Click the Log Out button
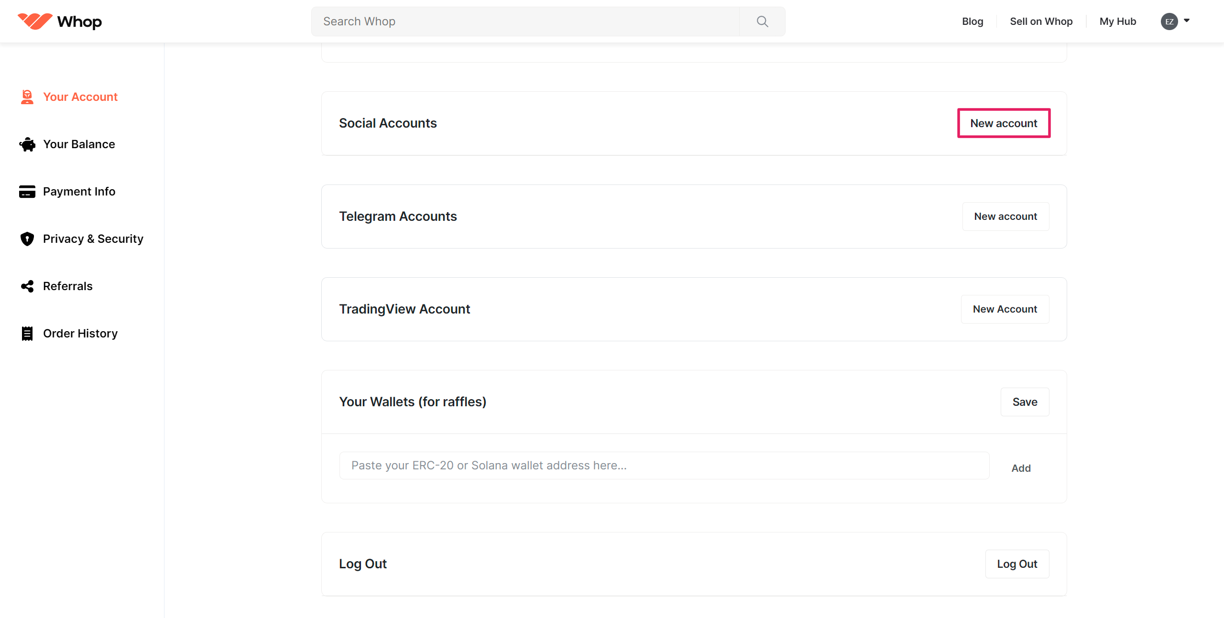The height and width of the screenshot is (618, 1224). (1017, 564)
